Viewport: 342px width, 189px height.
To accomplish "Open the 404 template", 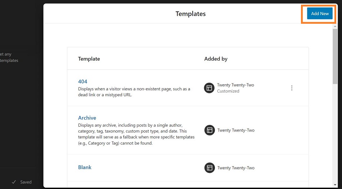I will click(x=83, y=81).
